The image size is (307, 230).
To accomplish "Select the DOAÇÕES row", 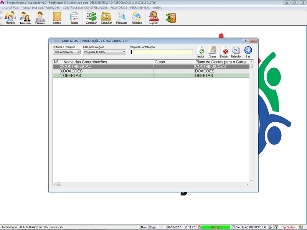I will click(151, 71).
